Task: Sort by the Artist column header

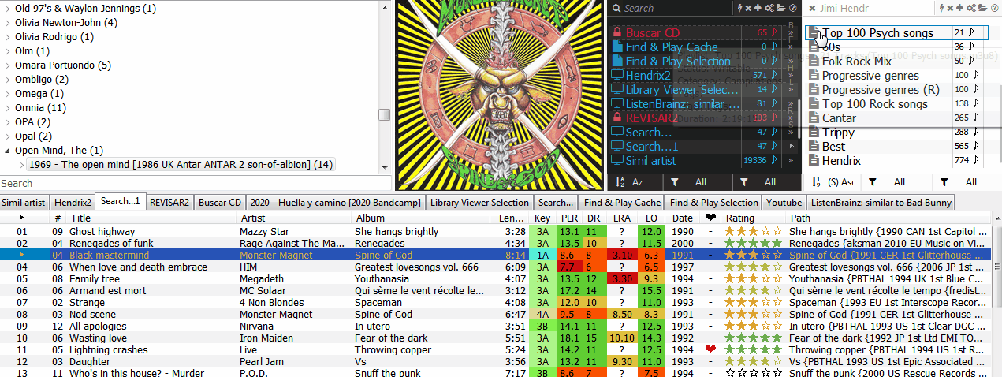Action: pos(295,218)
